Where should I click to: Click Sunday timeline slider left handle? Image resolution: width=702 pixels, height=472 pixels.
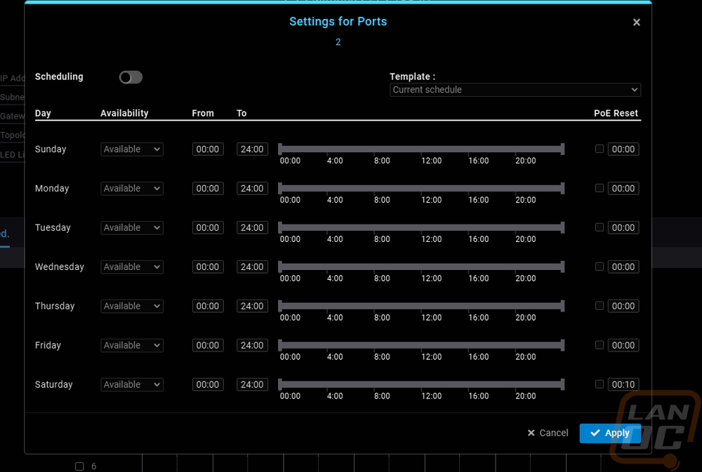point(280,149)
